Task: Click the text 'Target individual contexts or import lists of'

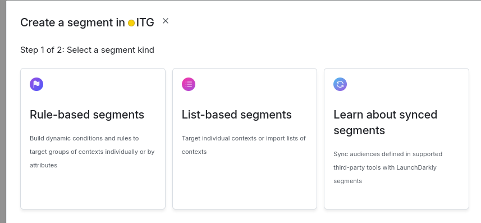Action: tap(244, 138)
